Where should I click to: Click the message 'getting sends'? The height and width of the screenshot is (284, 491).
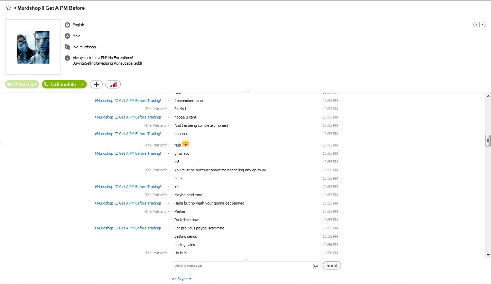click(186, 236)
